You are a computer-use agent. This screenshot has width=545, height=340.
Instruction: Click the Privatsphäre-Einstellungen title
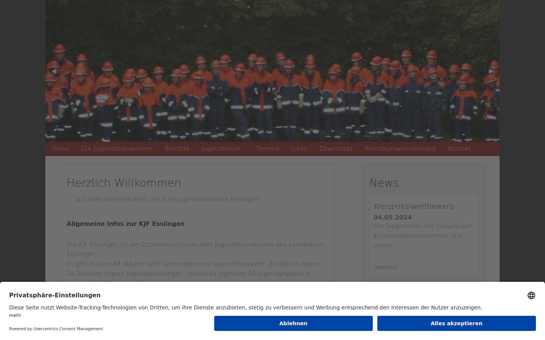point(55,295)
